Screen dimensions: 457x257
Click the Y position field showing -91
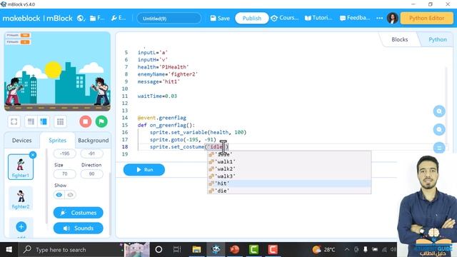click(x=92, y=153)
